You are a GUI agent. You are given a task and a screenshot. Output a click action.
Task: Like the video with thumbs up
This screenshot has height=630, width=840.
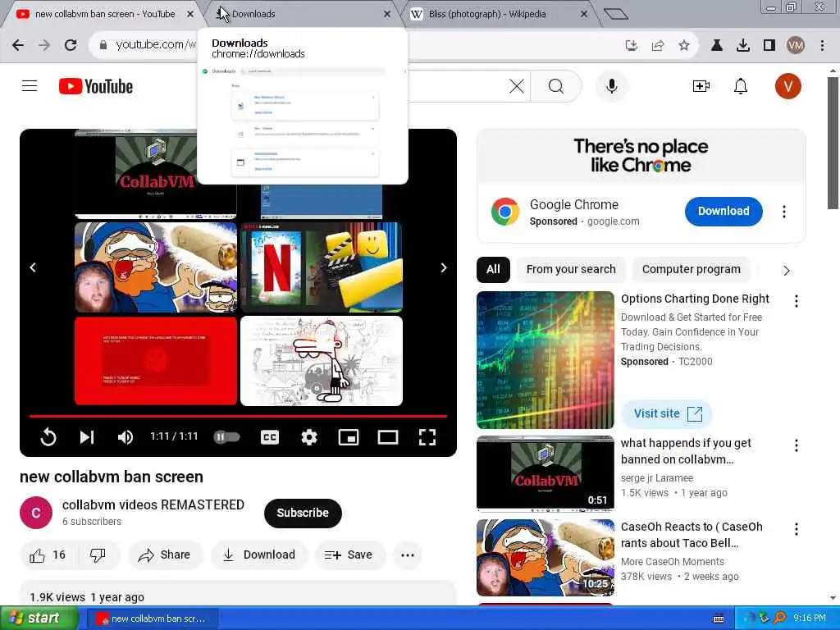(x=47, y=555)
